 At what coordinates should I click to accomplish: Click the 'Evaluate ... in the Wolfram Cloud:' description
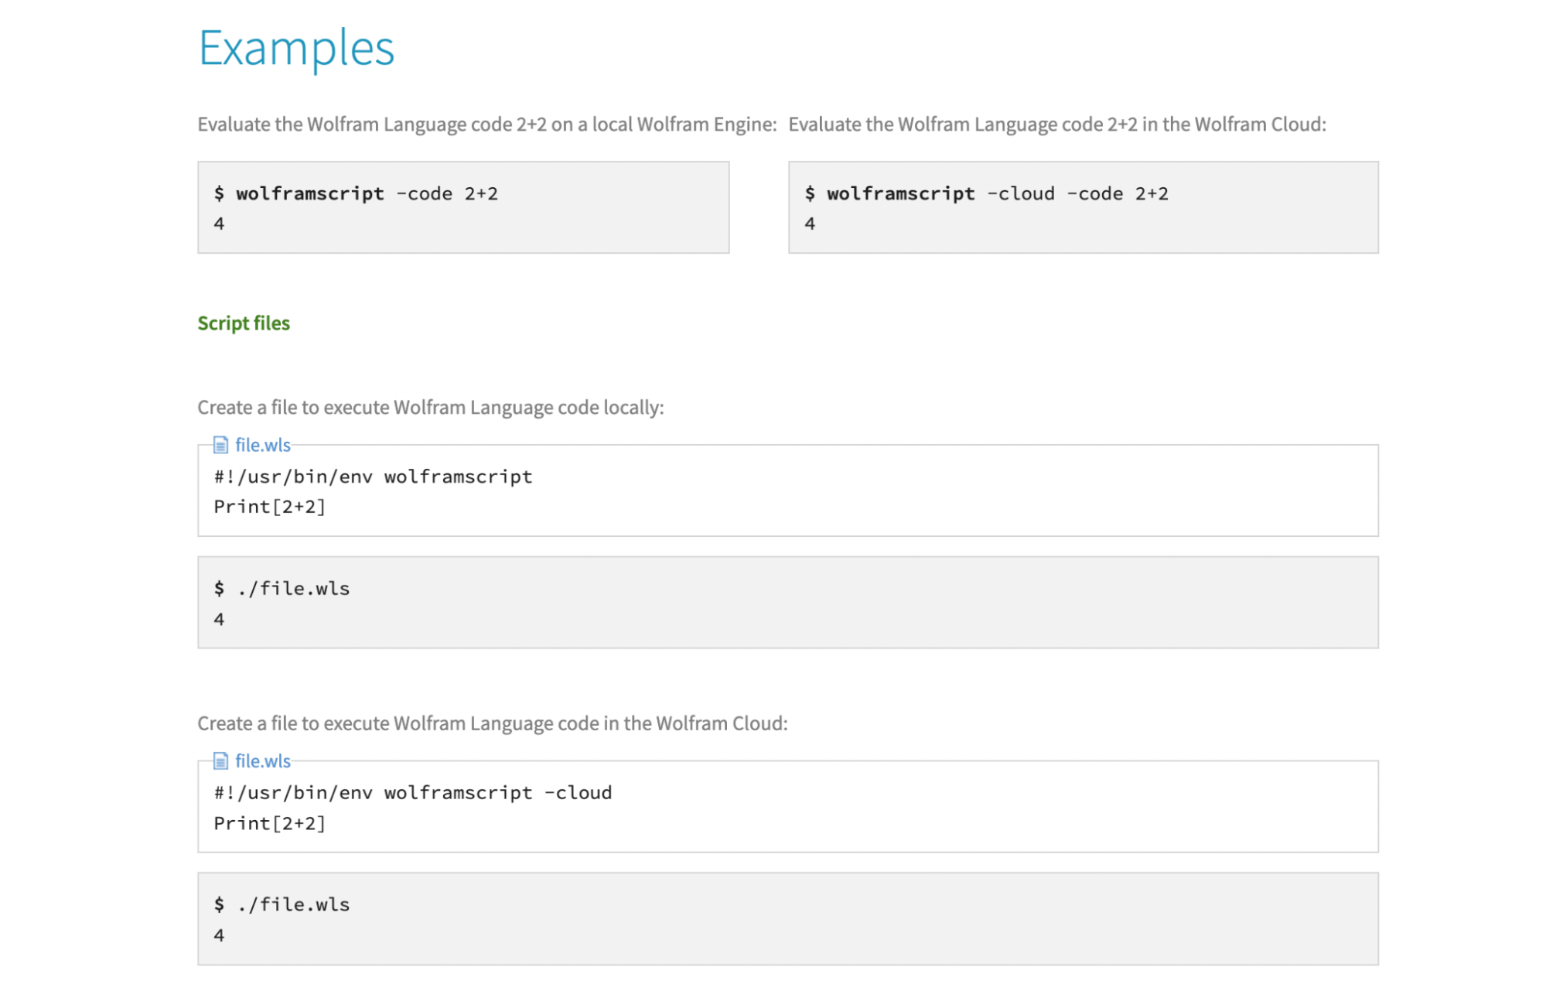1057,124
